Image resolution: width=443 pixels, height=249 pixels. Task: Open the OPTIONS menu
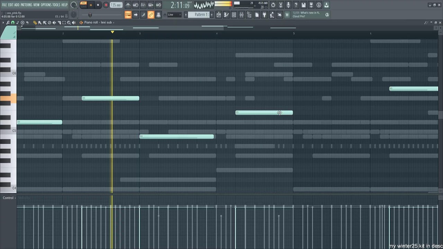click(46, 5)
